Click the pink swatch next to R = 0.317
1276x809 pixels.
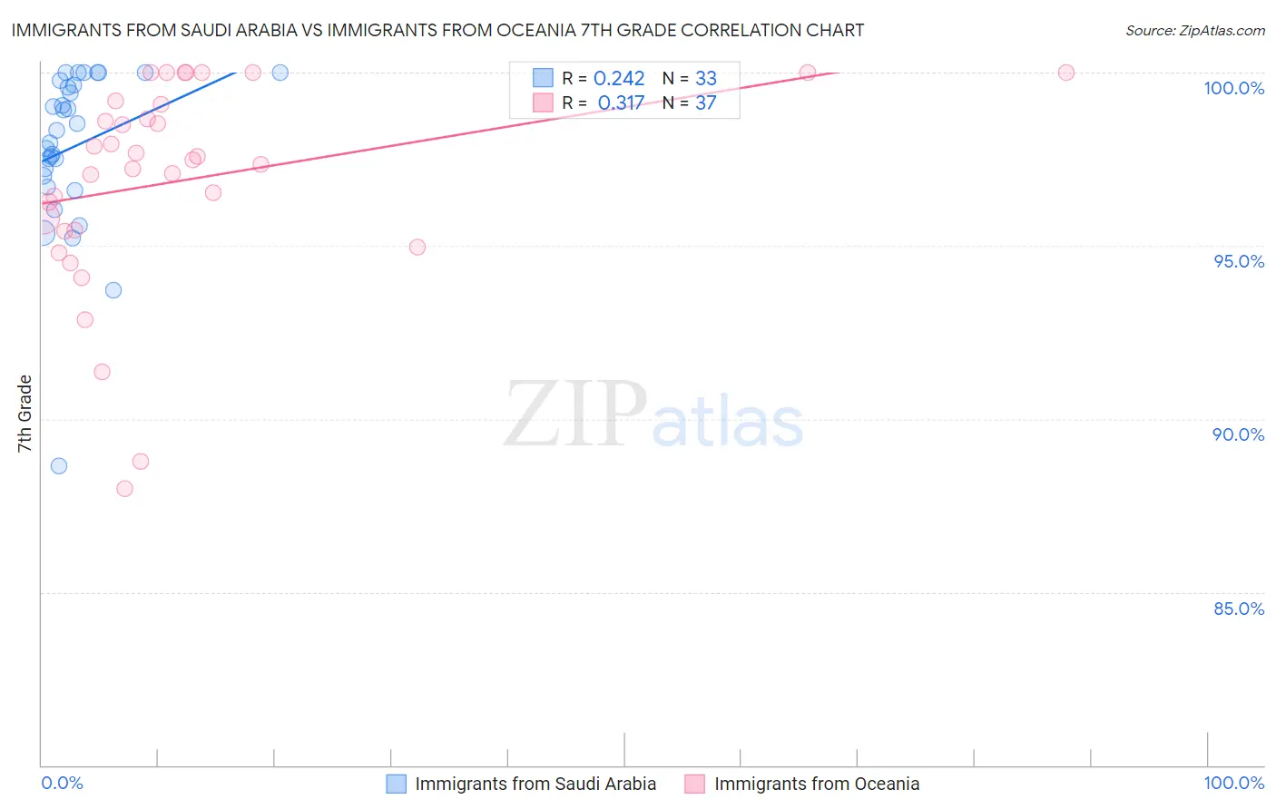point(543,102)
